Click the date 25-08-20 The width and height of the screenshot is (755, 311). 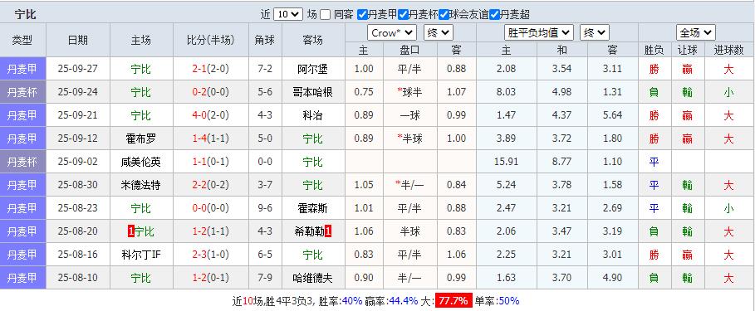[x=77, y=231]
